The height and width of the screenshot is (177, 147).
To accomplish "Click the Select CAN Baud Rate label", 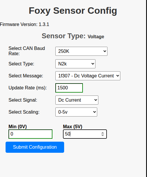I will (27, 51).
